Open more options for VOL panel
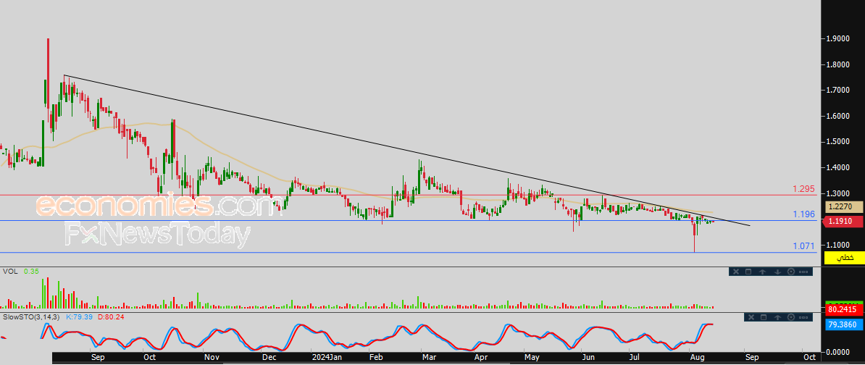 pos(803,272)
